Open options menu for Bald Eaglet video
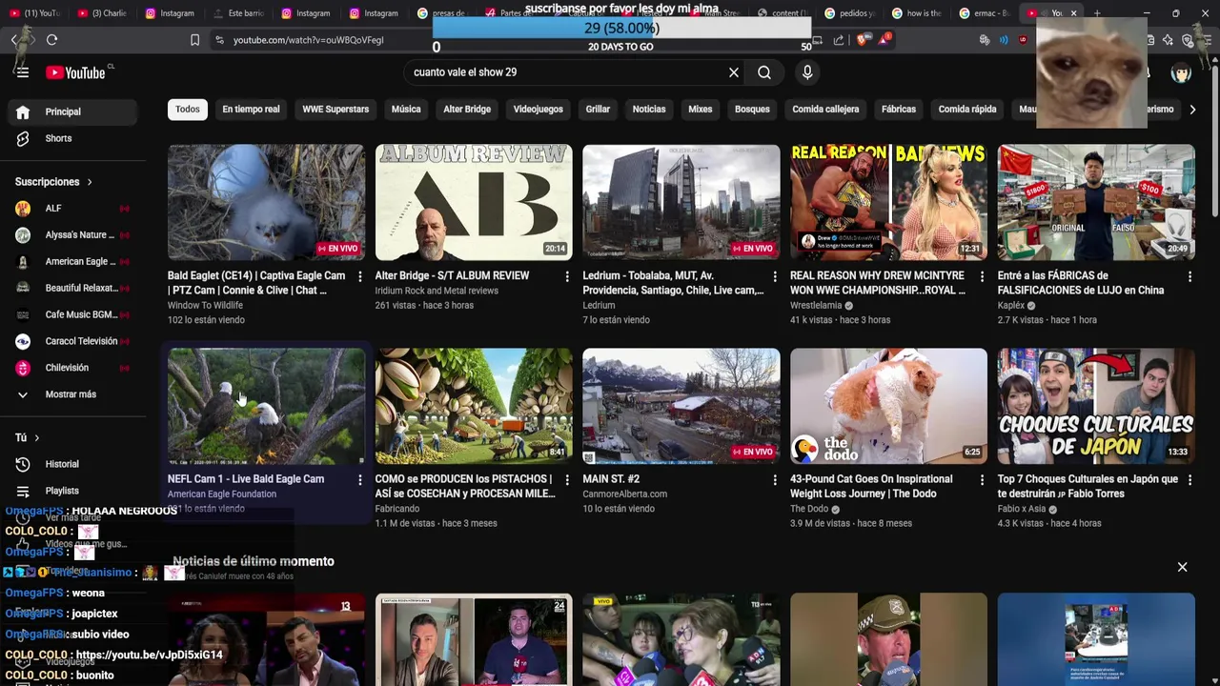 click(x=359, y=276)
